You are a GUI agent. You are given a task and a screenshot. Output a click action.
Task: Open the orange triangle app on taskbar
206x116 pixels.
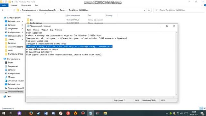tap(75, 113)
